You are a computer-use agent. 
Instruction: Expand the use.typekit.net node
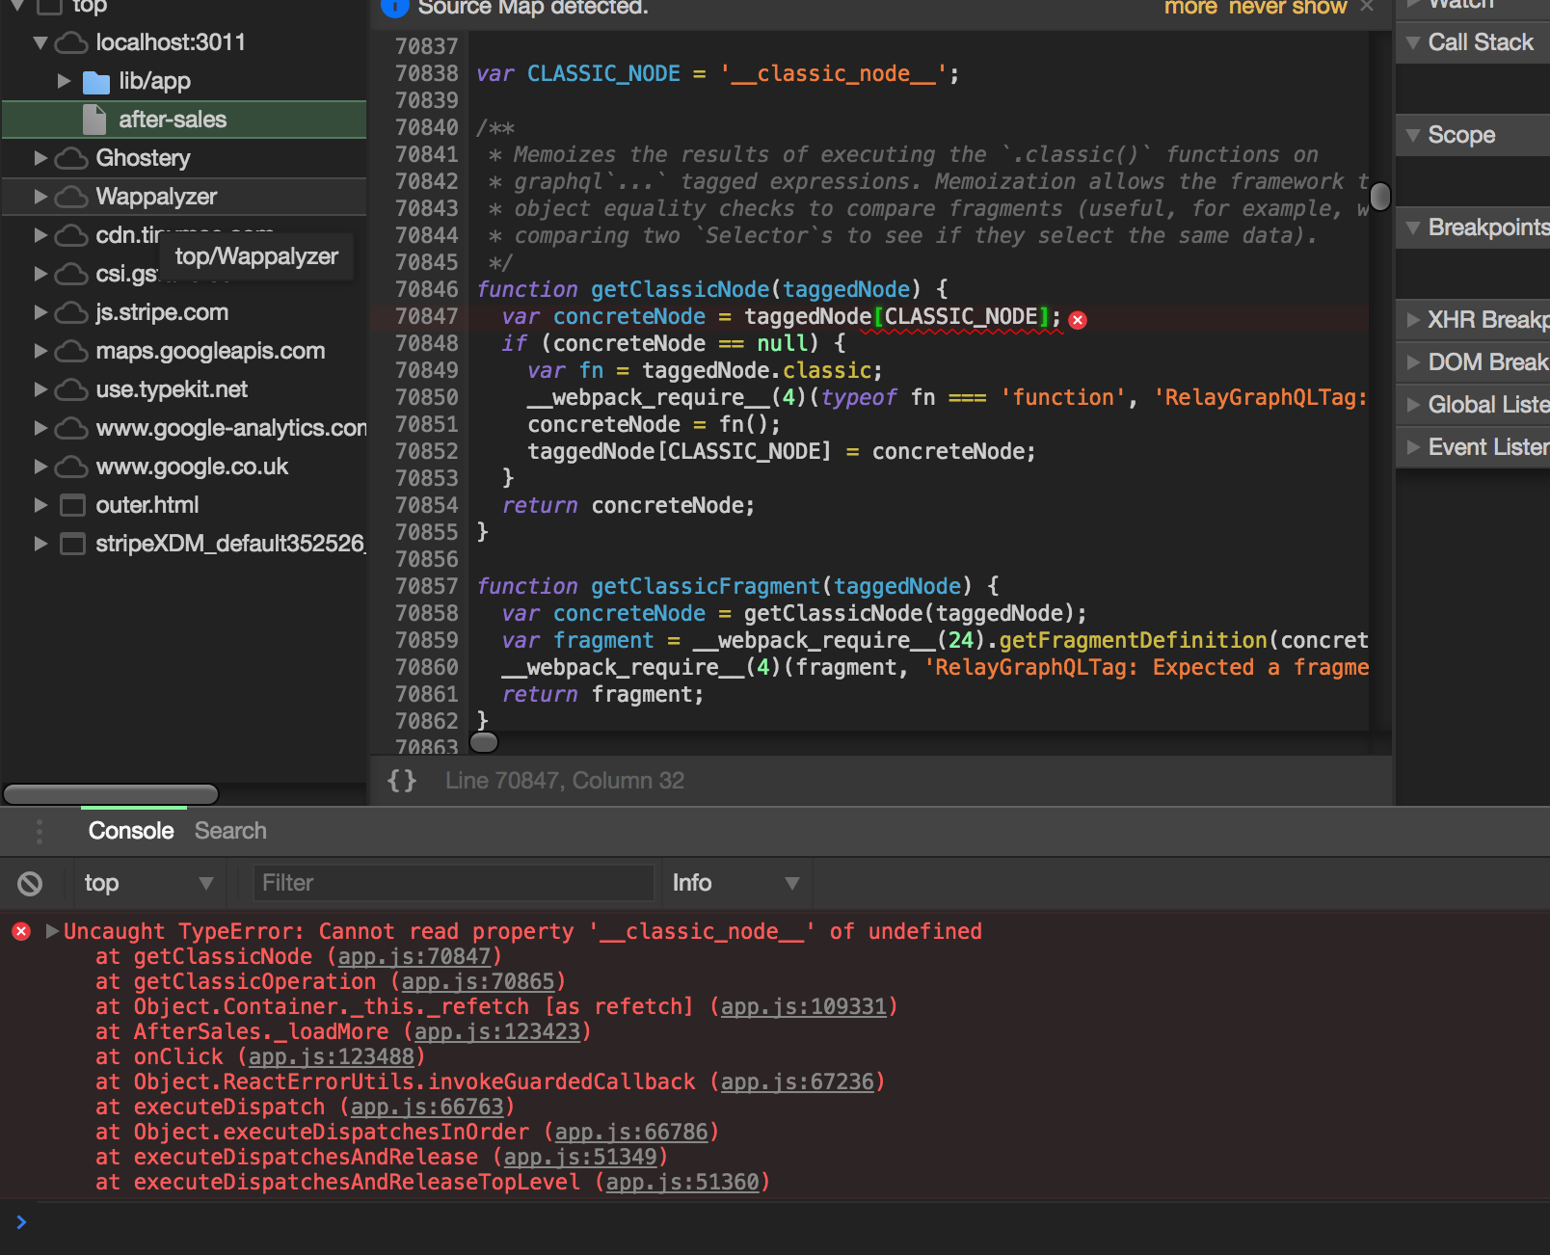pyautogui.click(x=40, y=389)
